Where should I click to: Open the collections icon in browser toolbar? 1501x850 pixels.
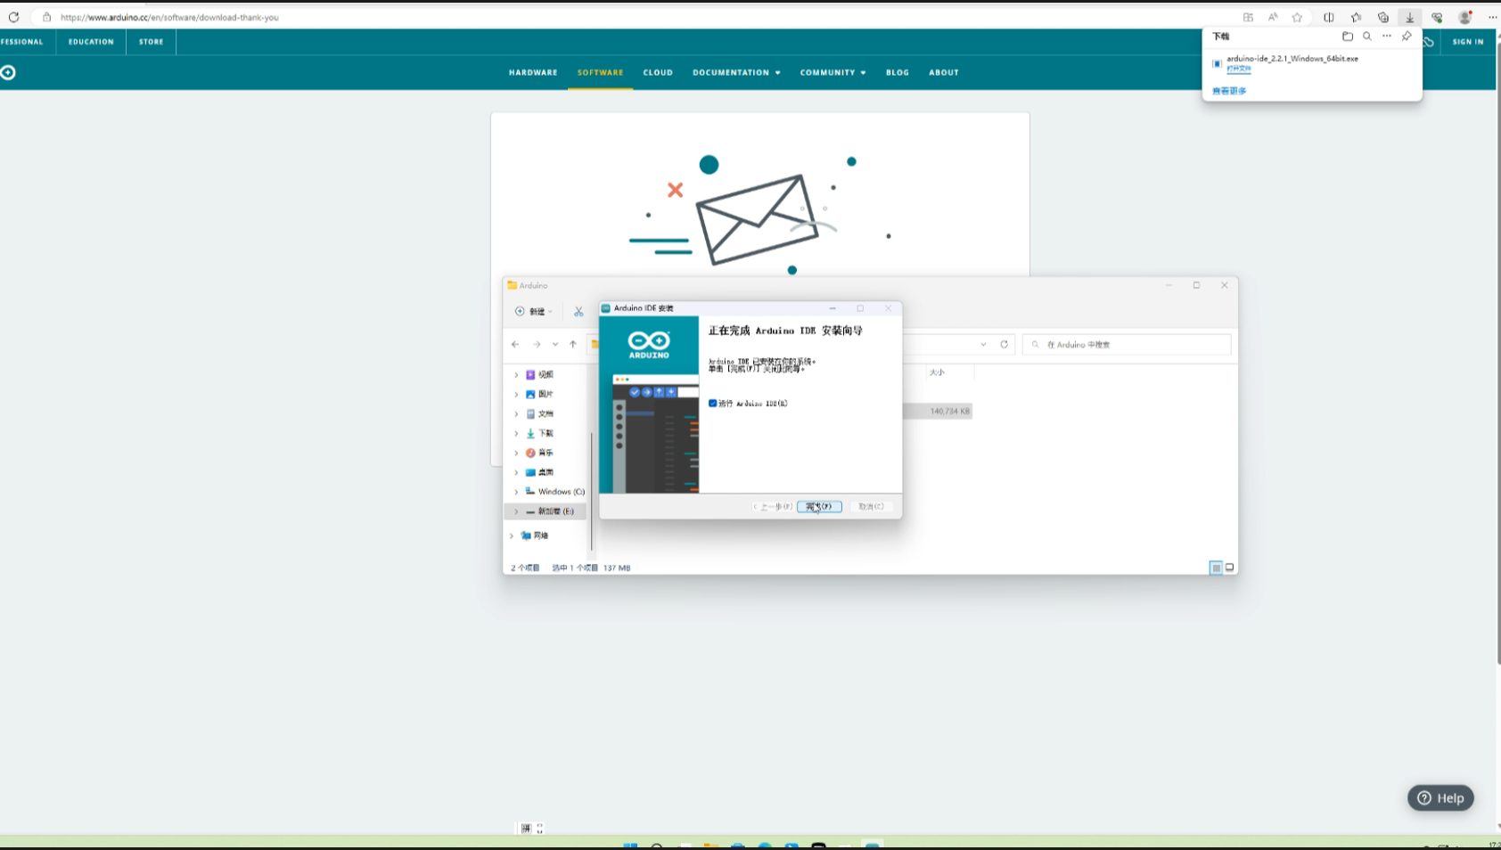pyautogui.click(x=1383, y=17)
